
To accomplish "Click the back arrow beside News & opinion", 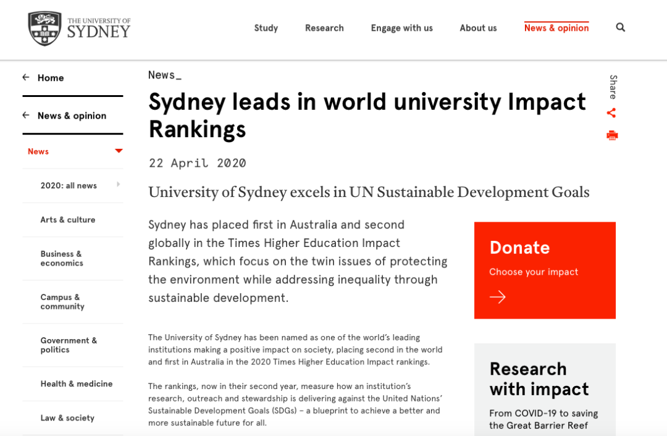I will [x=26, y=115].
